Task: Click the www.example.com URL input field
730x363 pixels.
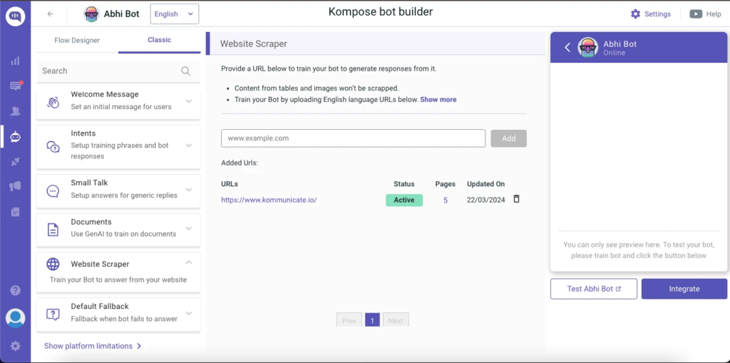Action: click(354, 138)
